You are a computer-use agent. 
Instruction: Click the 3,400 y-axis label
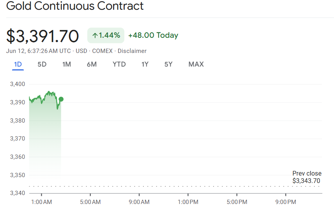[18, 84]
